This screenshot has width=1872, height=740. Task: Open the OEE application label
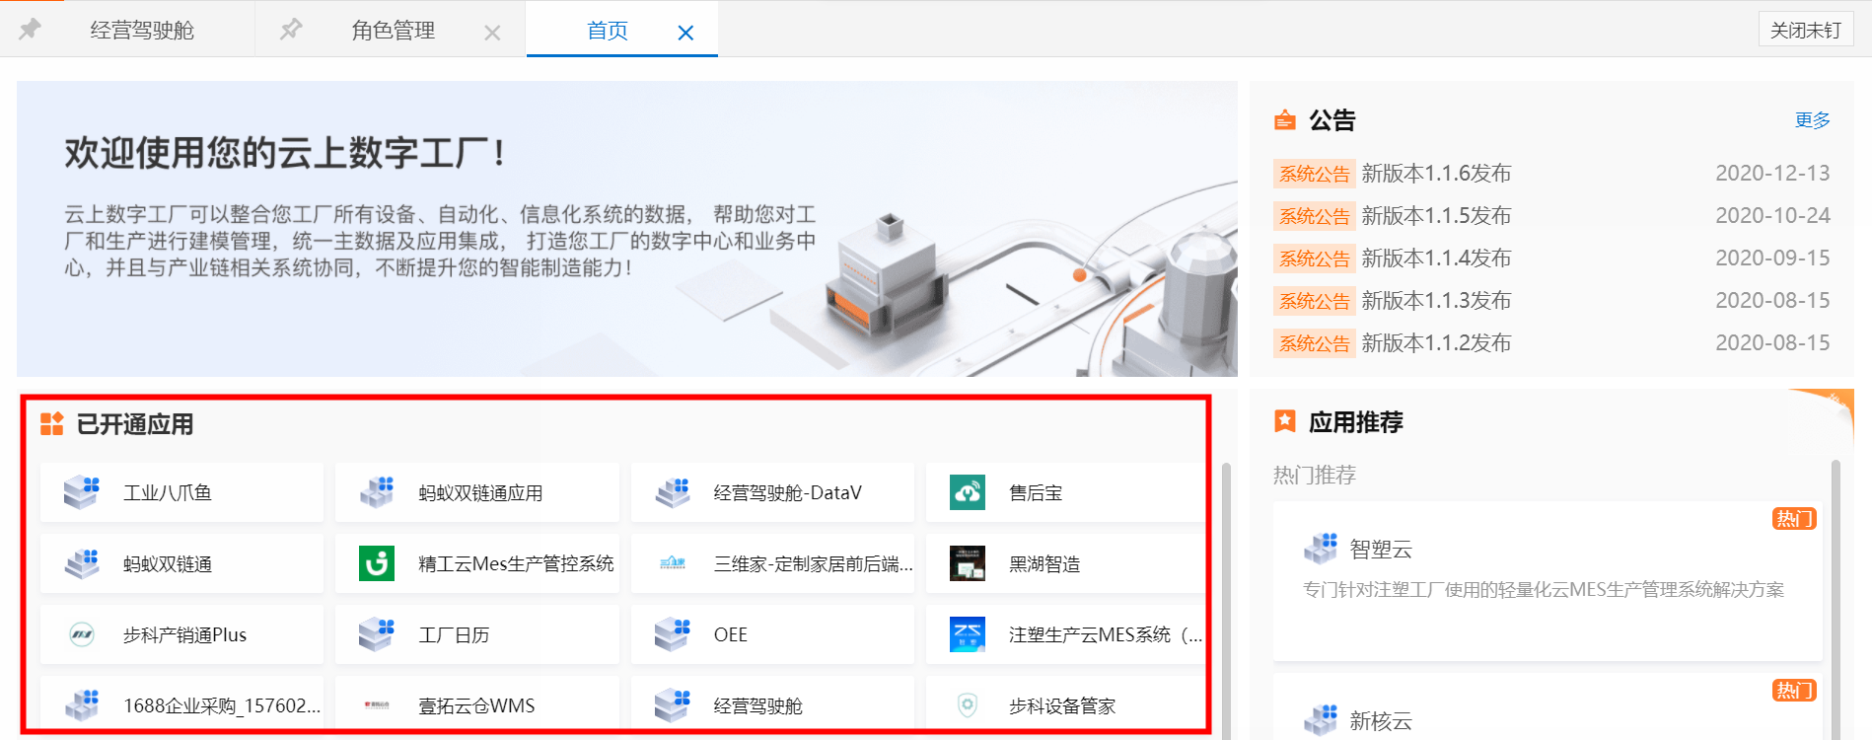[731, 634]
